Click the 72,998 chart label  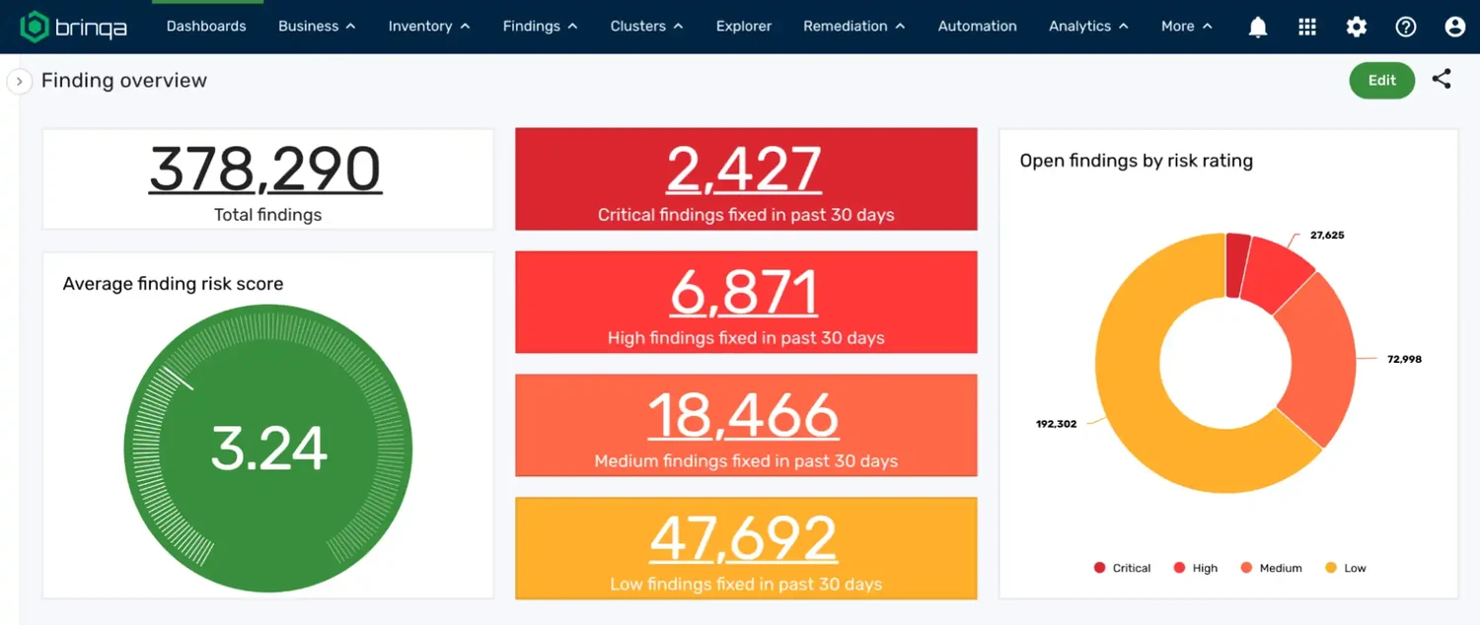pos(1404,359)
